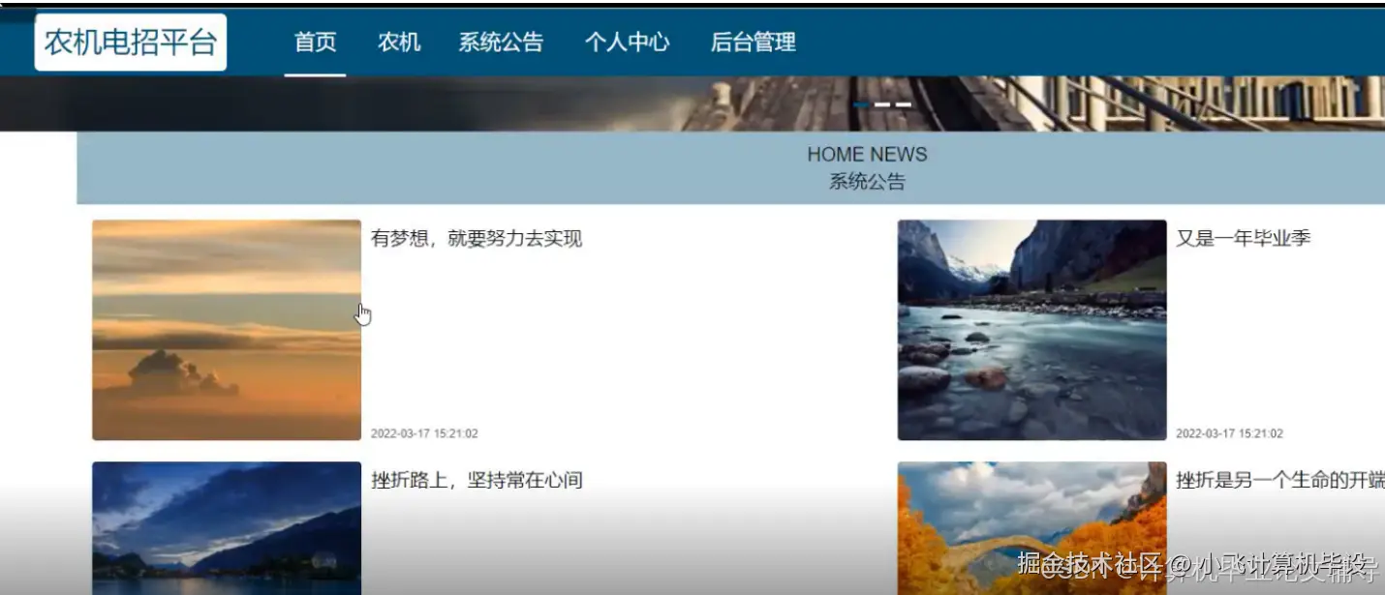Open the lake at dusk thumbnail
This screenshot has width=1385, height=595.
point(227,528)
